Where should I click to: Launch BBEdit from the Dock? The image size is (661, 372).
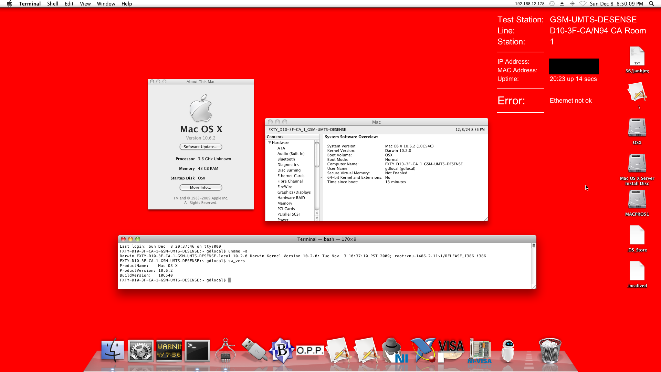point(282,350)
